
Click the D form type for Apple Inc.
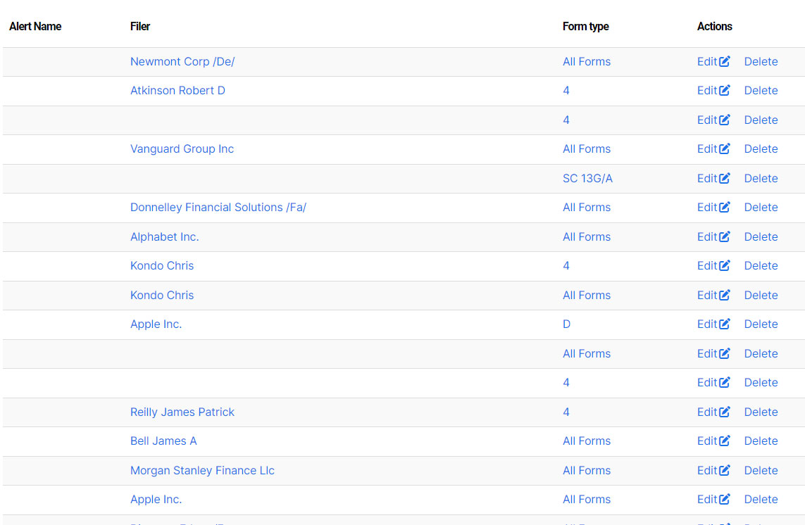(566, 324)
